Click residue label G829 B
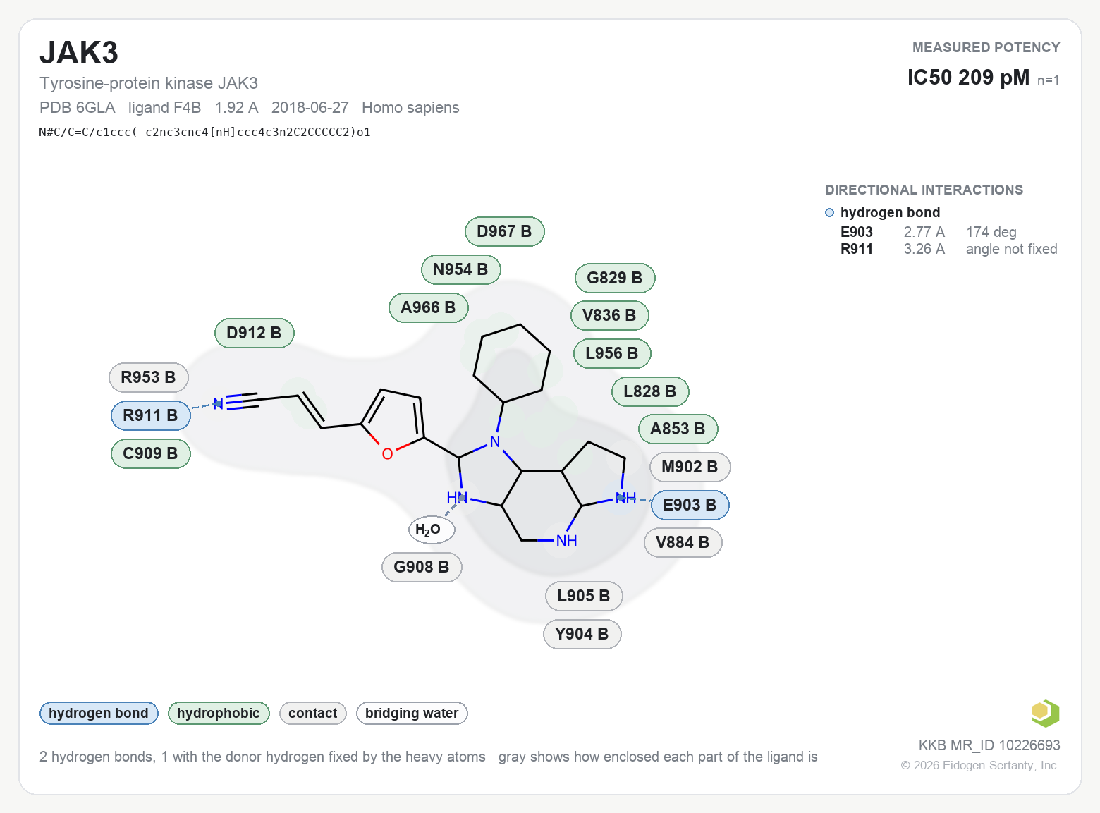 615,278
